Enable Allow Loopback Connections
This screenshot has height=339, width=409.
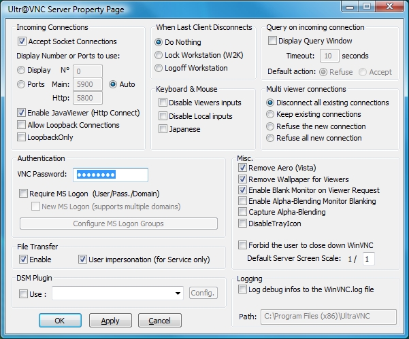pyautogui.click(x=21, y=125)
